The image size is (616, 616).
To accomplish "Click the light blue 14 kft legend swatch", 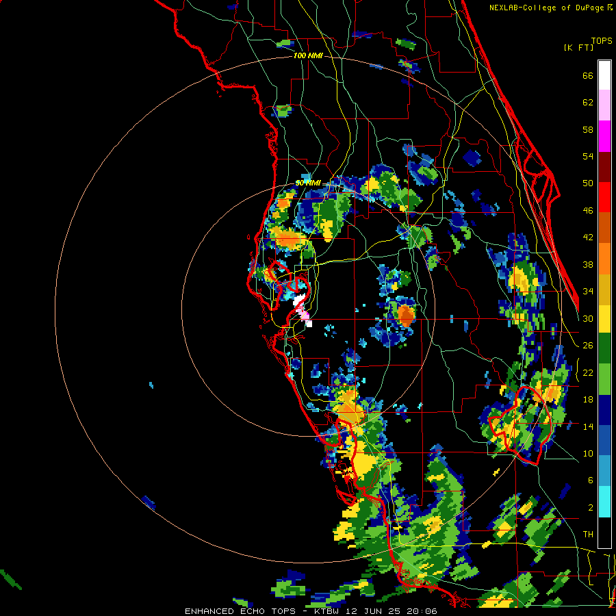I will [604, 471].
